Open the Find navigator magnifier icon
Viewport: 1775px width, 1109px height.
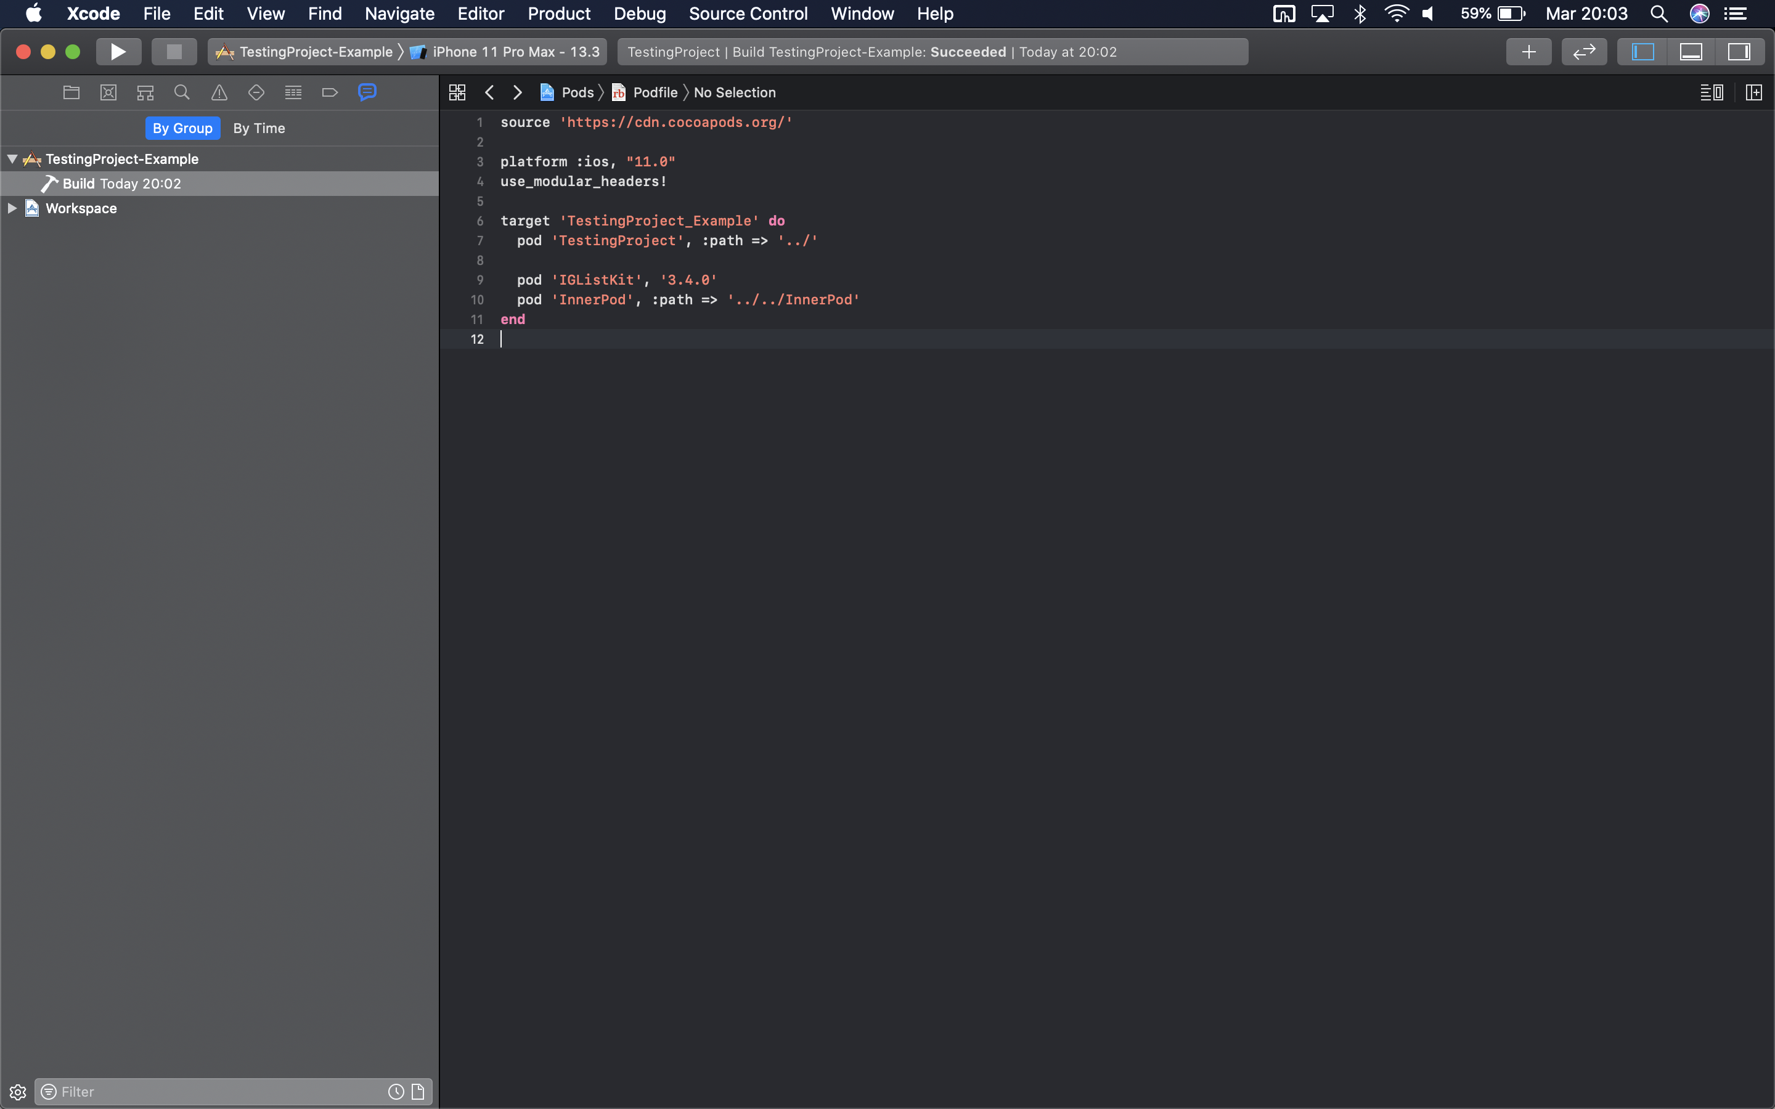pos(182,92)
